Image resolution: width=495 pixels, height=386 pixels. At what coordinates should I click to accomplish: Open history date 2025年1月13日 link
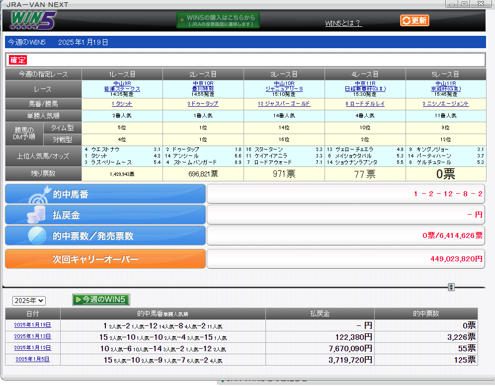pyautogui.click(x=32, y=336)
